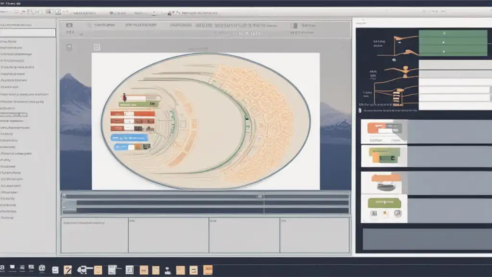The height and width of the screenshot is (277, 492).
Task: Click the stamp-shaped icon in the taskbar
Action: [168, 271]
